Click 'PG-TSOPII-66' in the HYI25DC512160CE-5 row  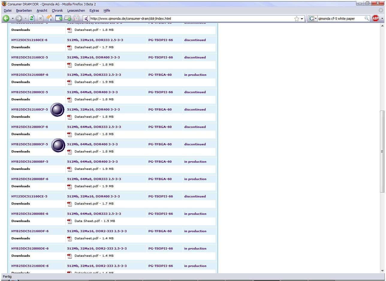[x=161, y=197]
